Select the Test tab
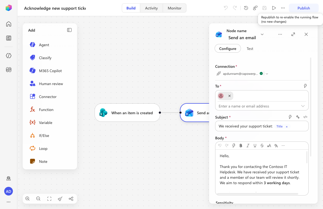323x209 pixels. [250, 49]
